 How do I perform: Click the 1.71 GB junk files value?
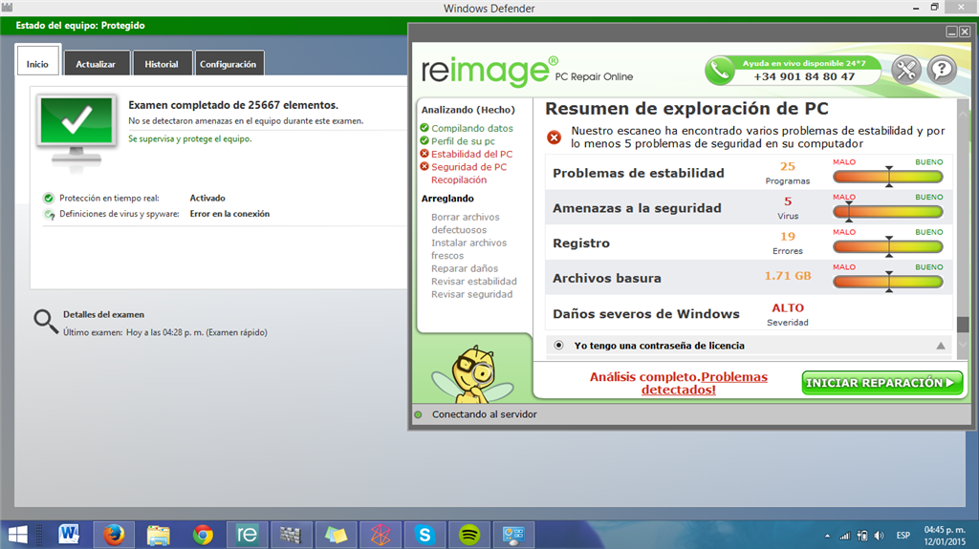click(x=788, y=276)
